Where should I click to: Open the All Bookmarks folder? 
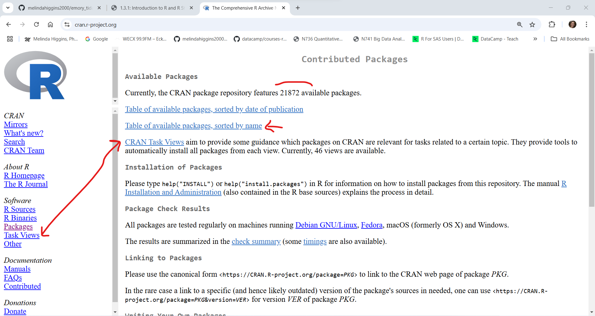tap(570, 39)
